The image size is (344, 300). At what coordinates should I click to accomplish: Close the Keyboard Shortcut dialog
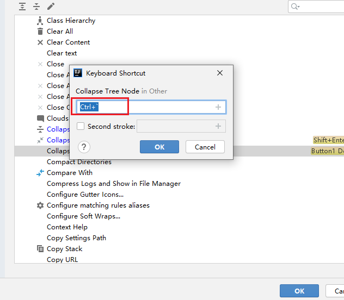[x=220, y=73]
